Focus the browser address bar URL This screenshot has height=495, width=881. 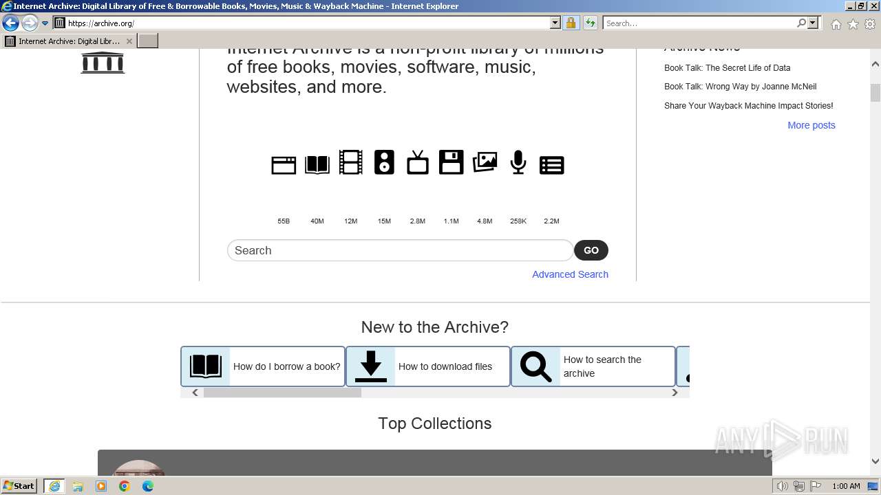306,23
